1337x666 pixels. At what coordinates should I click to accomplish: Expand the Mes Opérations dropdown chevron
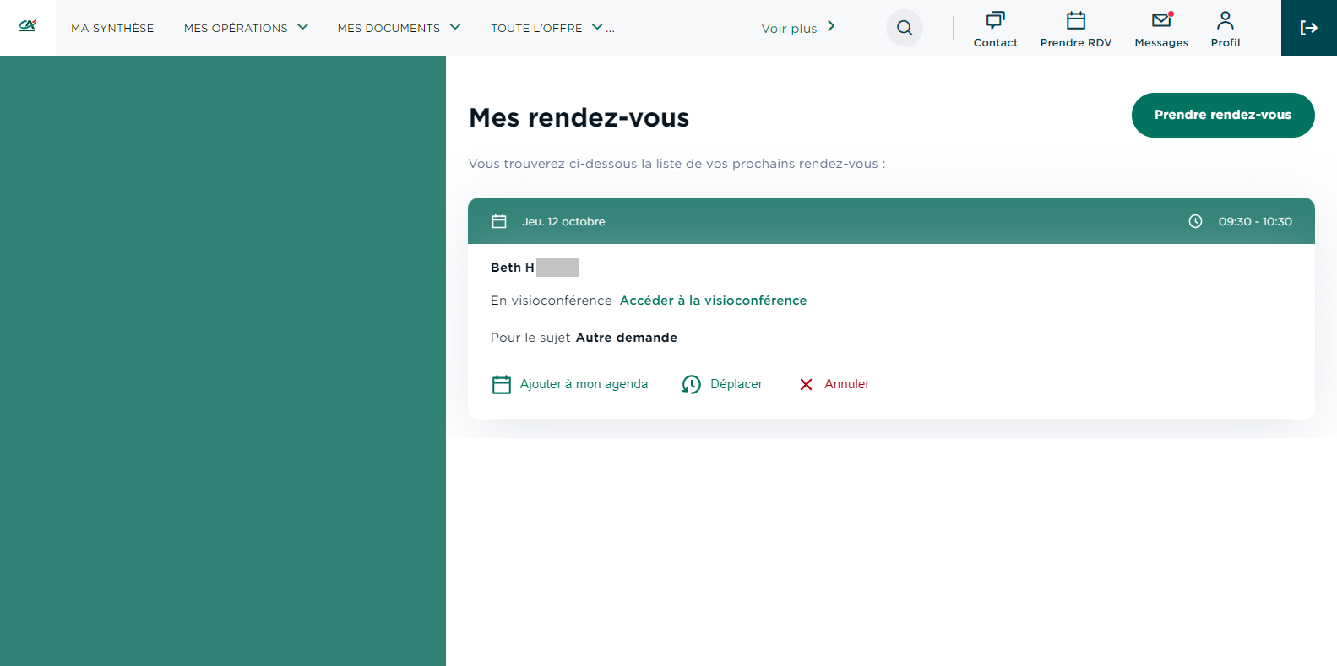(x=302, y=27)
